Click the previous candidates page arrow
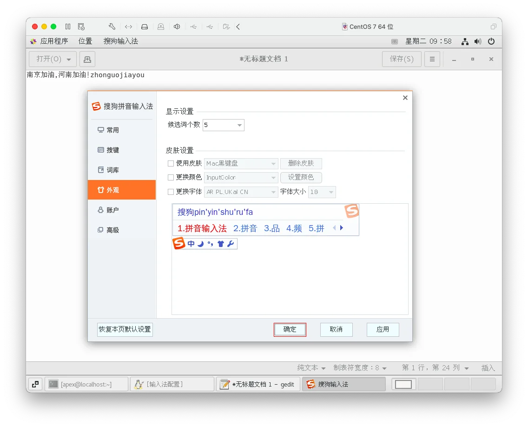528x427 pixels. pyautogui.click(x=334, y=228)
